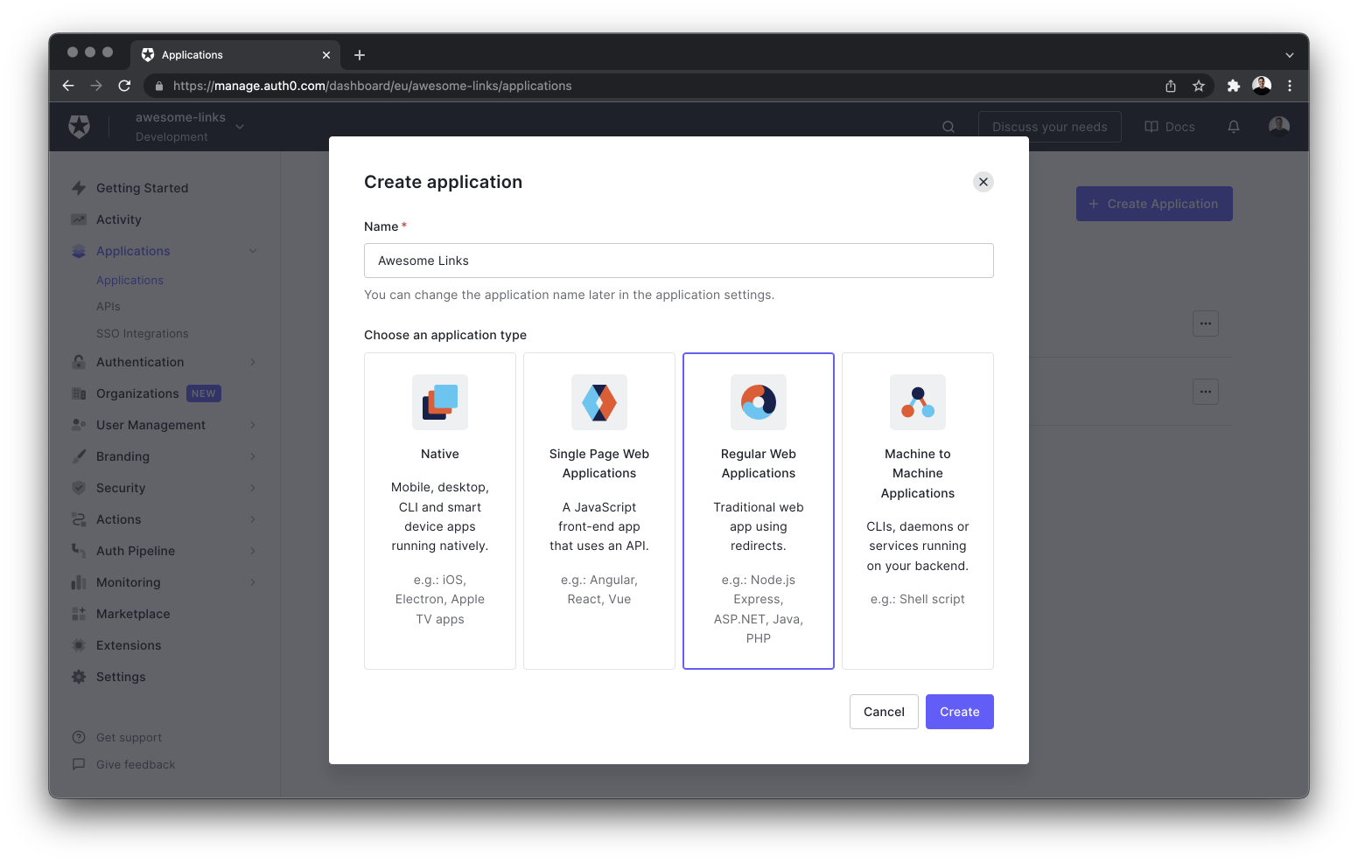Click the application Name input field
The width and height of the screenshot is (1358, 863).
click(x=678, y=261)
